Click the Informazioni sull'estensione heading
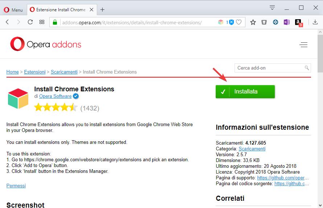Image resolution: width=323 pixels, height=208 pixels. pos(262,127)
